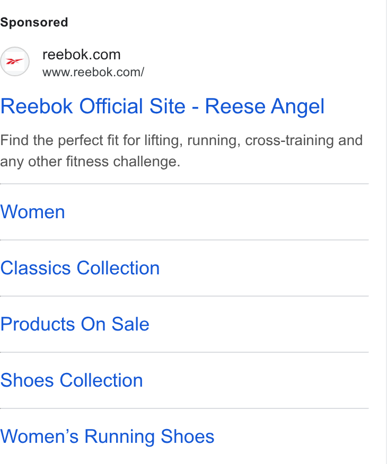Visit Women's Running Shoes link
The height and width of the screenshot is (464, 387).
click(x=107, y=436)
